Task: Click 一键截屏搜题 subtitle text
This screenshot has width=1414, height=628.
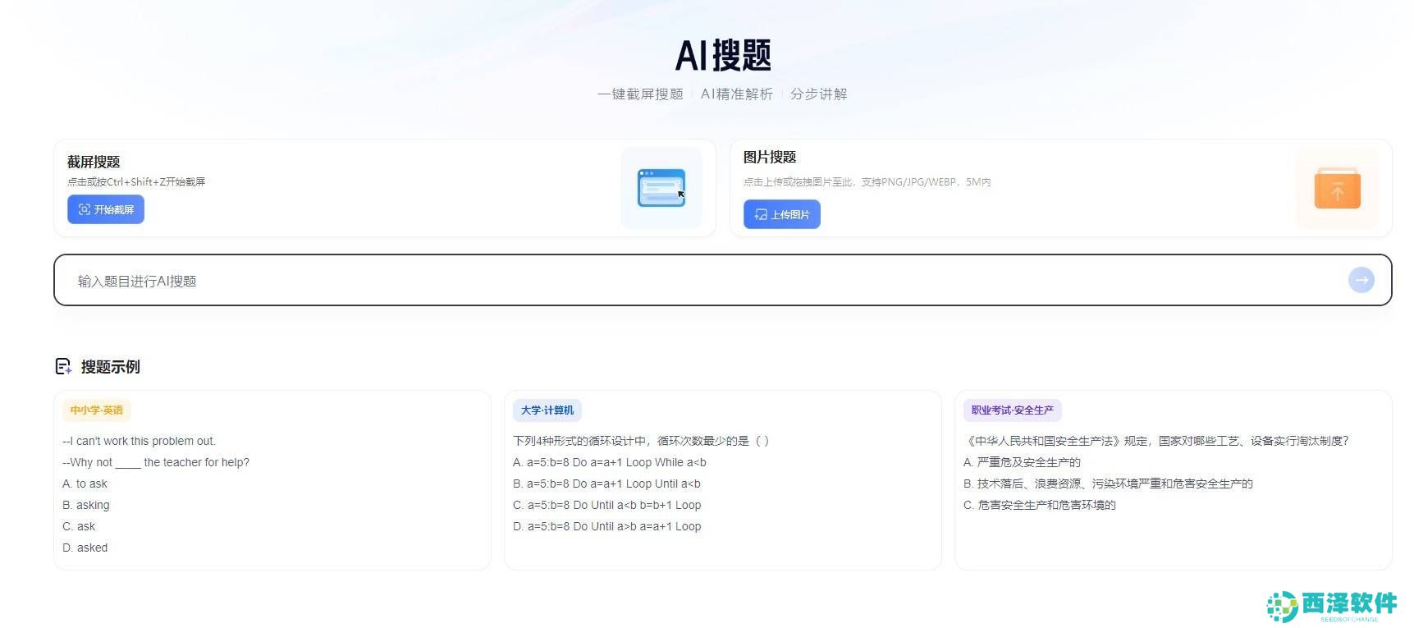Action: [640, 94]
